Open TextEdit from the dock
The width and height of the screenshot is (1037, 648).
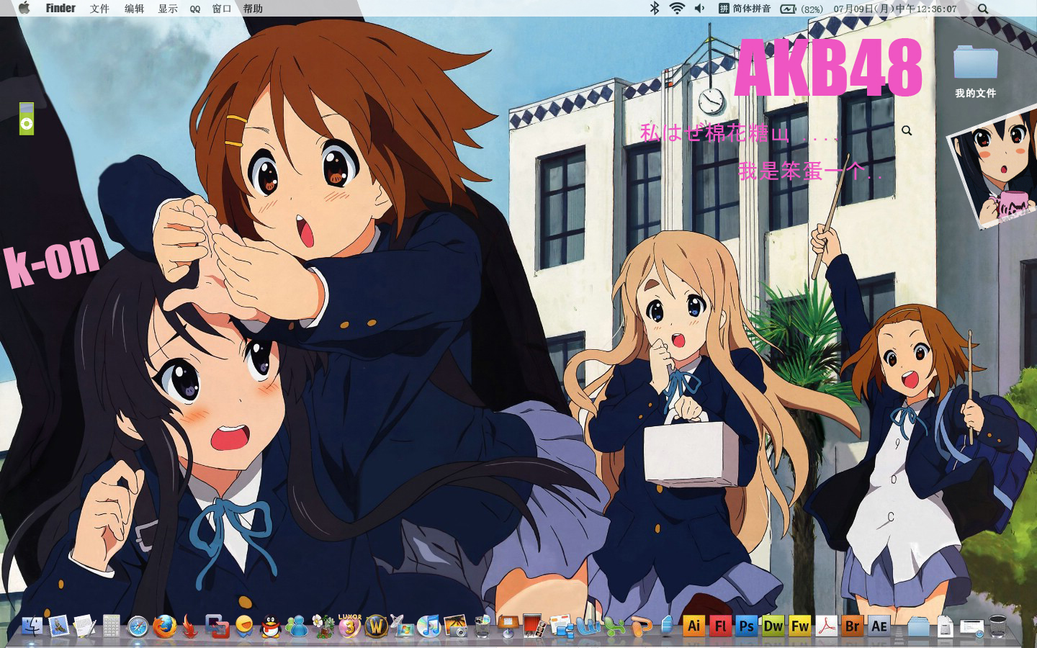[84, 626]
